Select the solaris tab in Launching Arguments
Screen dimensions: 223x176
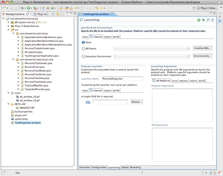pos(193,81)
